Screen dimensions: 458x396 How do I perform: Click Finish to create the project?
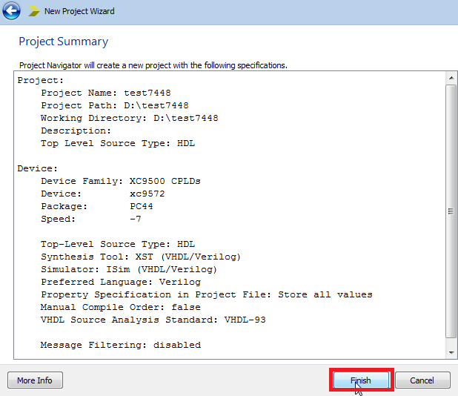click(x=361, y=380)
